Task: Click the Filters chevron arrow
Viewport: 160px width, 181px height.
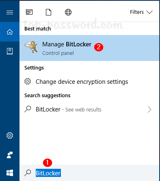Action: coord(149,12)
